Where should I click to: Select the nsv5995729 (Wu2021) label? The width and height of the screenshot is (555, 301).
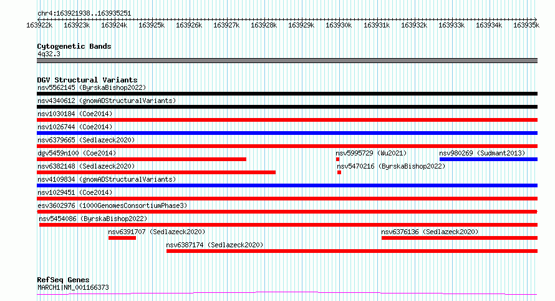coord(371,153)
